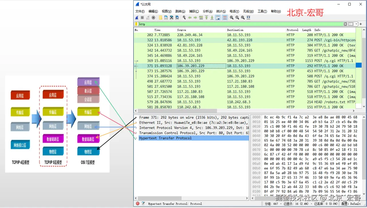The width and height of the screenshot is (367, 208).
Task: Clear the http display filter
Action: point(345,24)
